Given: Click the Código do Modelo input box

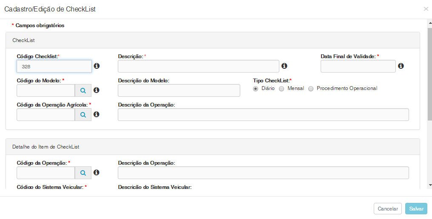Looking at the screenshot, I should [46, 90].
